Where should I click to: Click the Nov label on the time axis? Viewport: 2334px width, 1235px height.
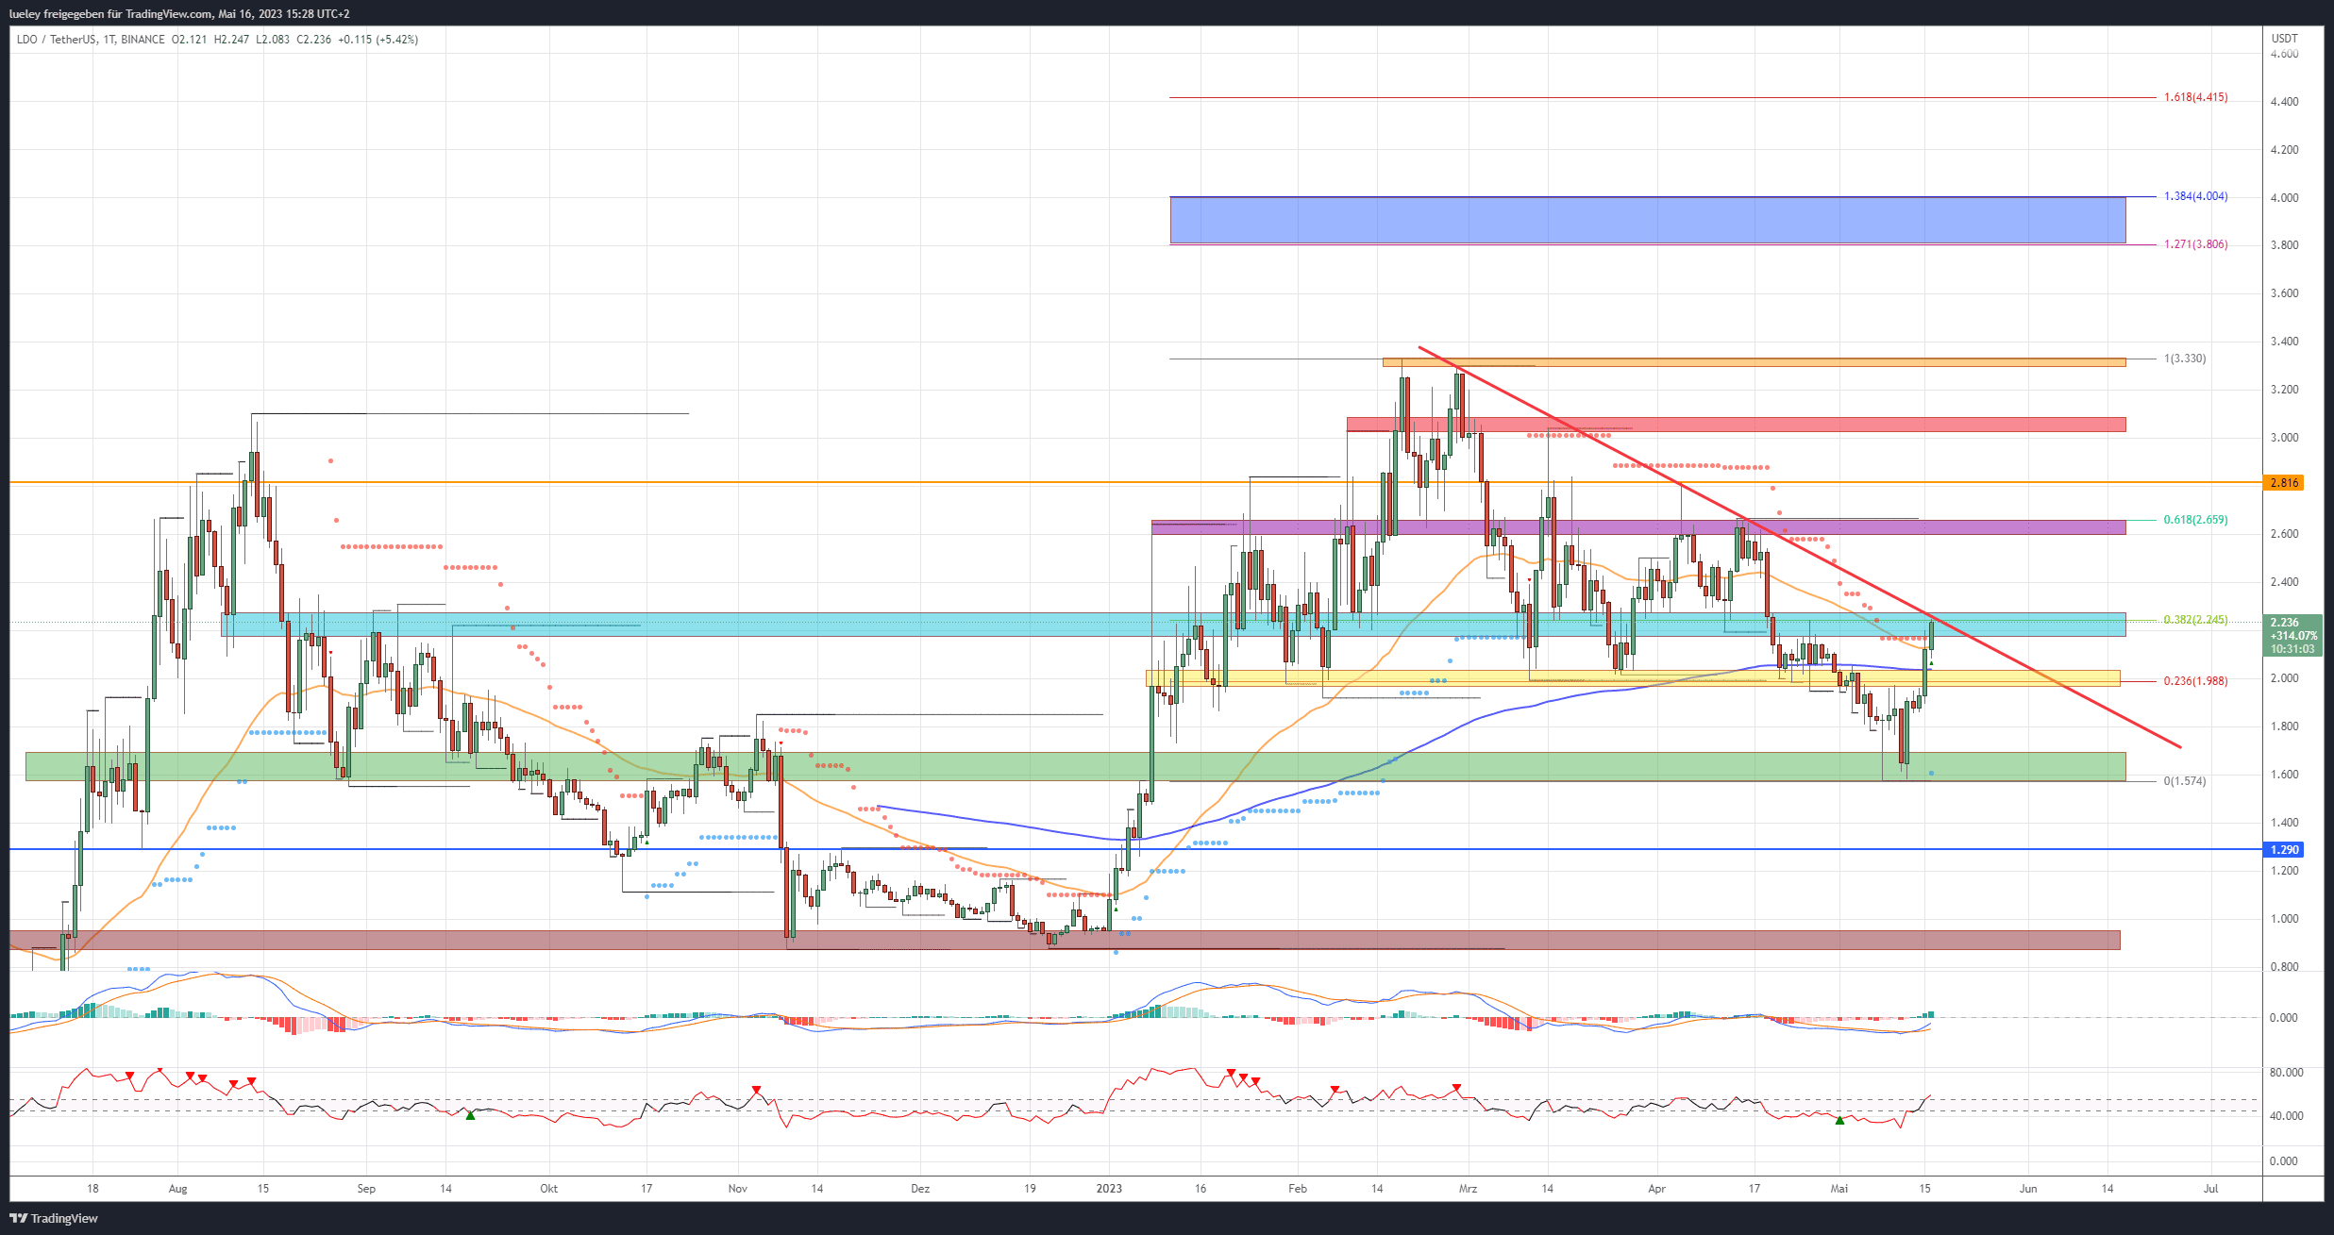(738, 1189)
